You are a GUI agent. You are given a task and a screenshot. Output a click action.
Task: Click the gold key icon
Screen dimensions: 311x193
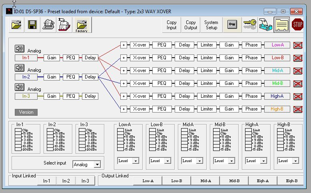(x=250, y=25)
